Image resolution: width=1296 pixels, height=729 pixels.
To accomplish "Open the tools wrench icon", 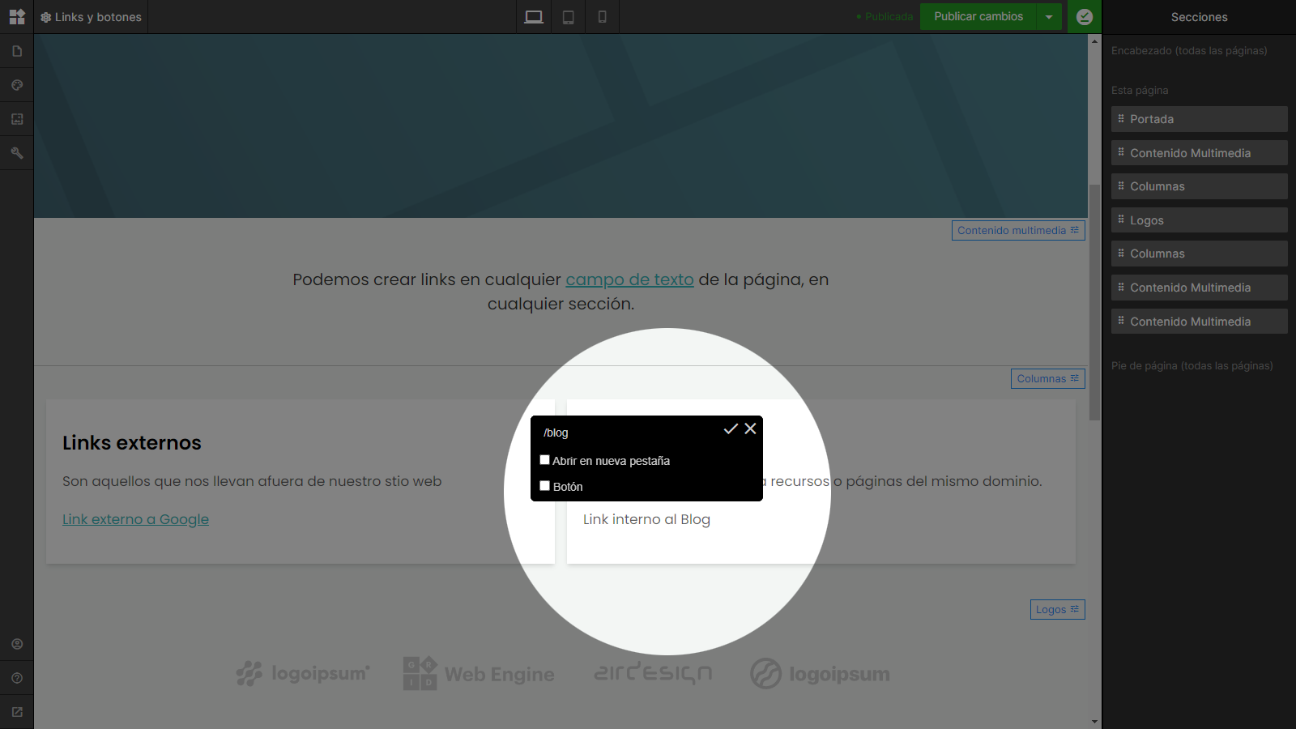I will point(17,153).
